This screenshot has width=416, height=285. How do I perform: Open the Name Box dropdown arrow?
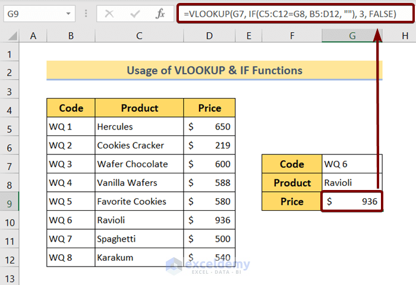[68, 14]
